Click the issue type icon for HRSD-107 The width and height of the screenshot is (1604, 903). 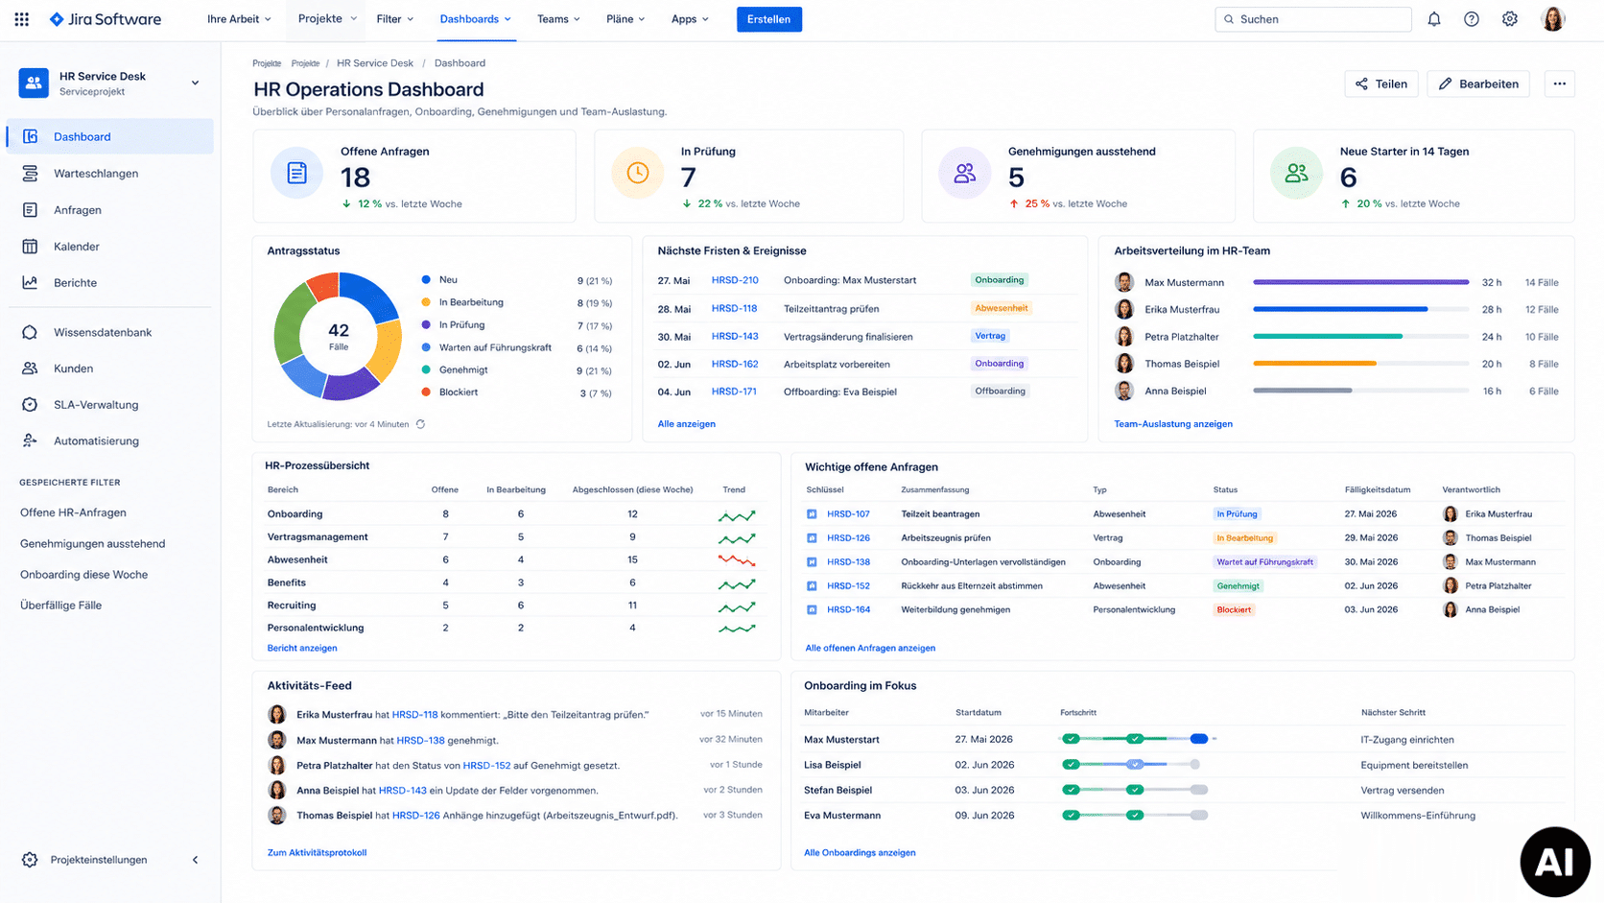click(x=812, y=514)
